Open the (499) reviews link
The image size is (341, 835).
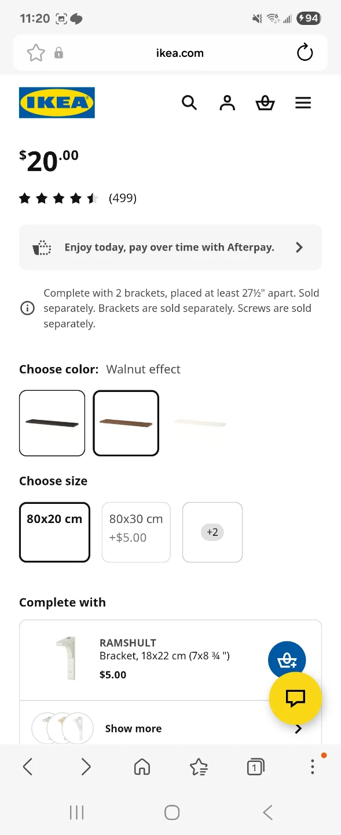tap(123, 198)
